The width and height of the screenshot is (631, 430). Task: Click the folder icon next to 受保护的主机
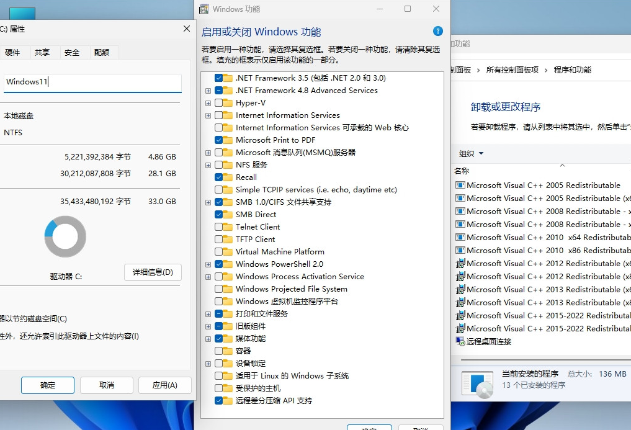pyautogui.click(x=228, y=388)
